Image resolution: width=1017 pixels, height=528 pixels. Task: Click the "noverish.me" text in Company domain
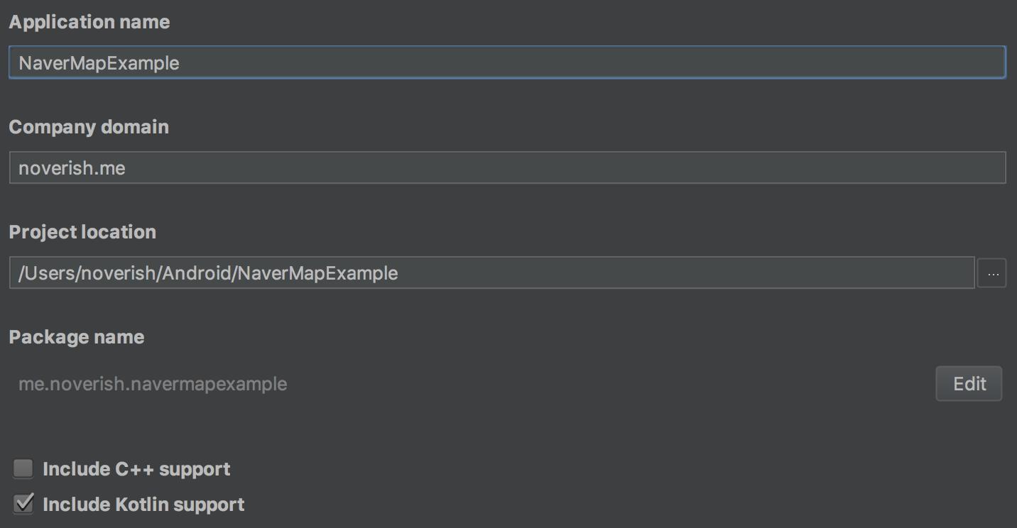72,168
